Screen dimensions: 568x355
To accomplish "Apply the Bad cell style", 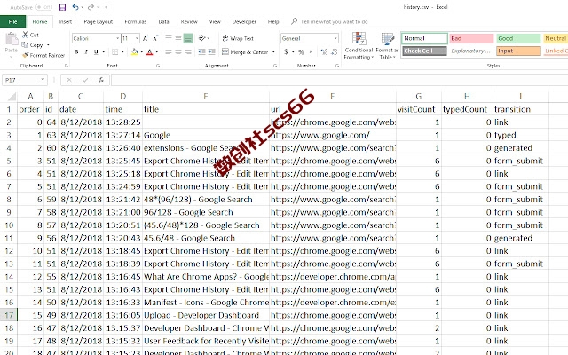I will [471, 38].
